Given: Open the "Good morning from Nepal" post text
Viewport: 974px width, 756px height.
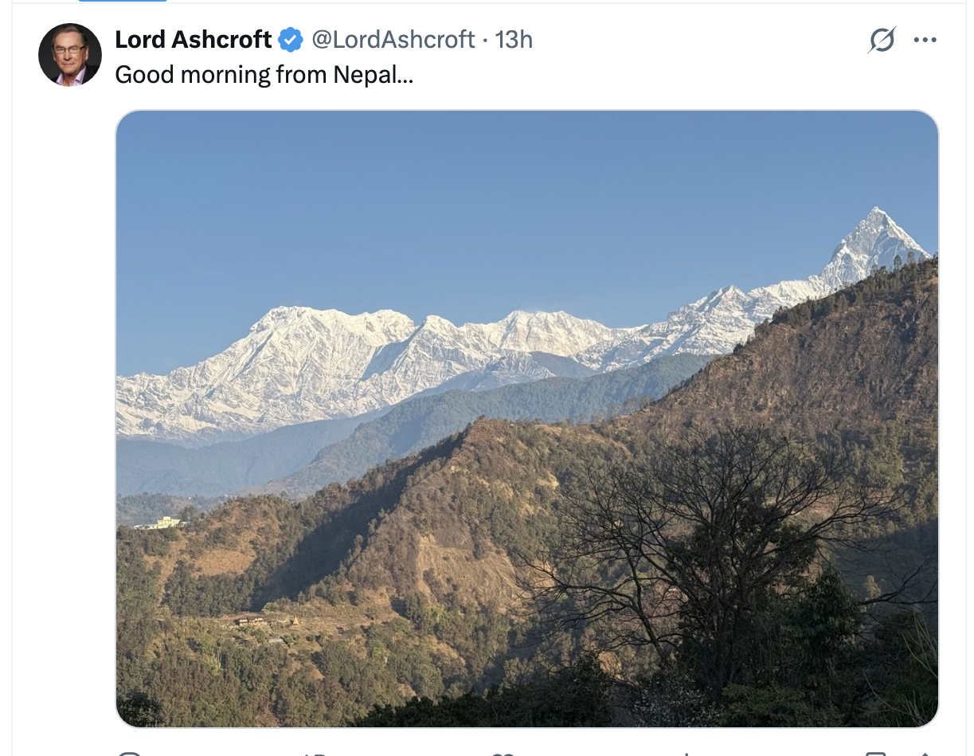Looking at the screenshot, I should click(264, 75).
